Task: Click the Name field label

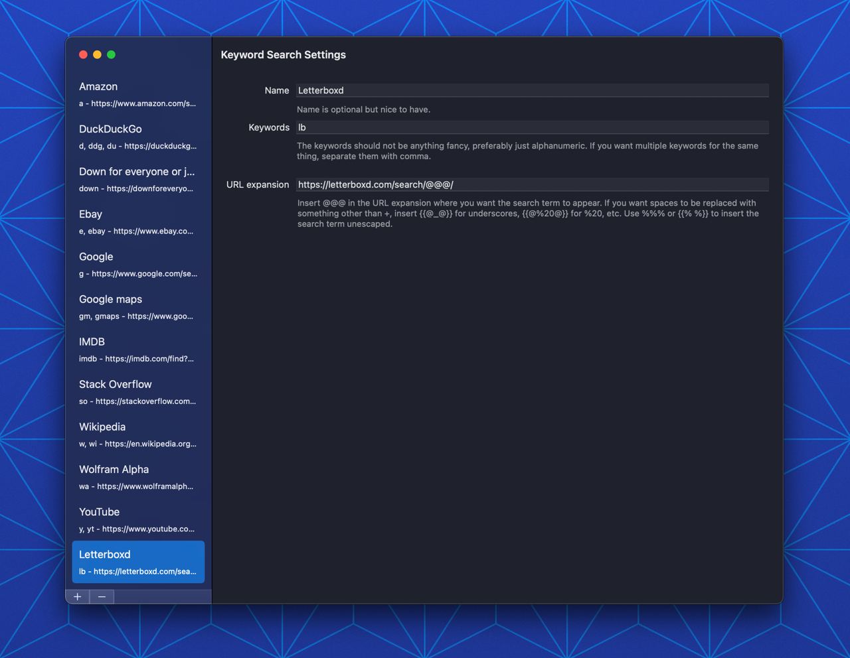Action: click(277, 90)
